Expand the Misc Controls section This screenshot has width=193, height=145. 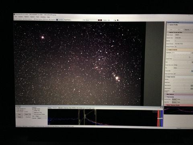[165, 94]
